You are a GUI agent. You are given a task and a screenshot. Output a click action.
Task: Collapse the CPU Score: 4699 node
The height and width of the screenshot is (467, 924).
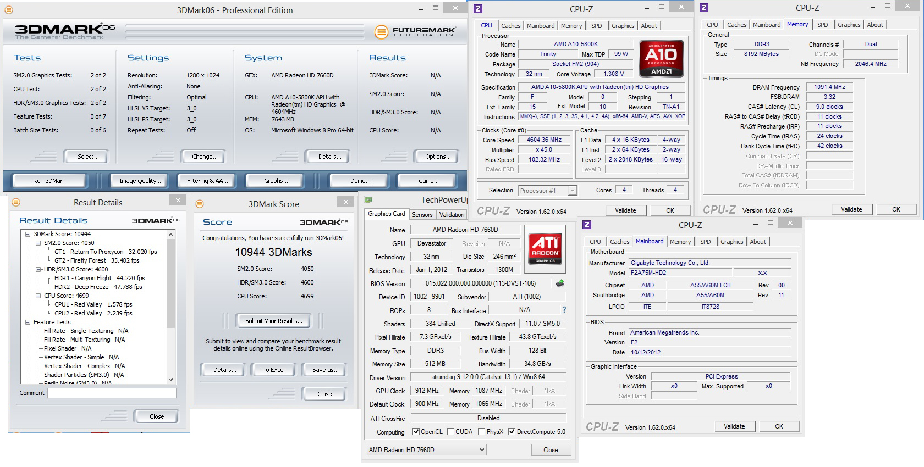click(x=38, y=296)
